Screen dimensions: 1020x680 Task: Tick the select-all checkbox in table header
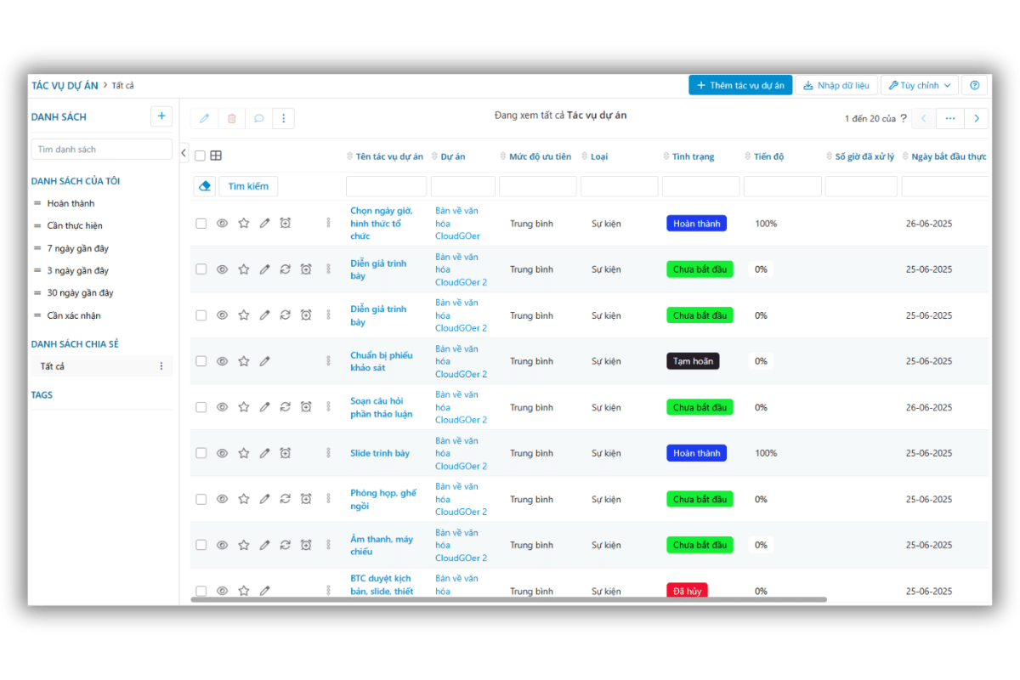pyautogui.click(x=200, y=156)
